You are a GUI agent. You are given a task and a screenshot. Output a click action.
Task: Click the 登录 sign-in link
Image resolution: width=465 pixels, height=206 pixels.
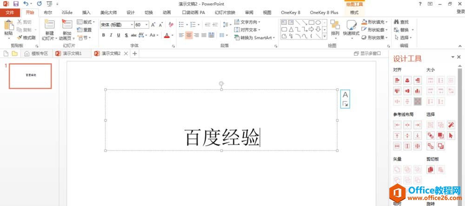tap(460, 12)
